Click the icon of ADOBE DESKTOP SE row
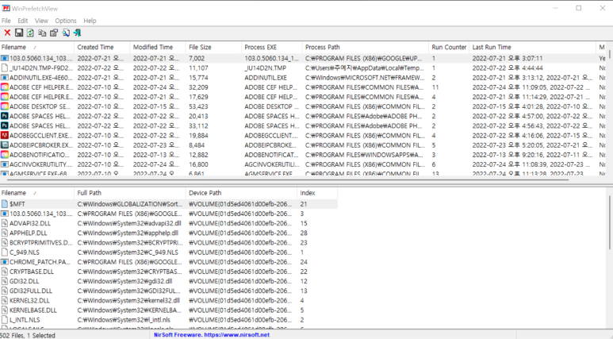The width and height of the screenshot is (613, 339). coord(4,106)
